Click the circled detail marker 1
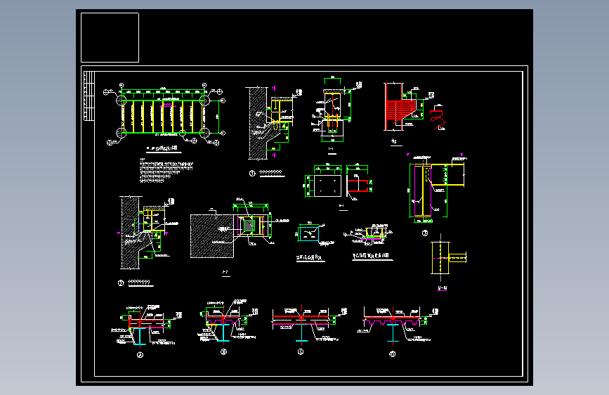Image resolution: width=609 pixels, height=395 pixels. tap(252, 174)
